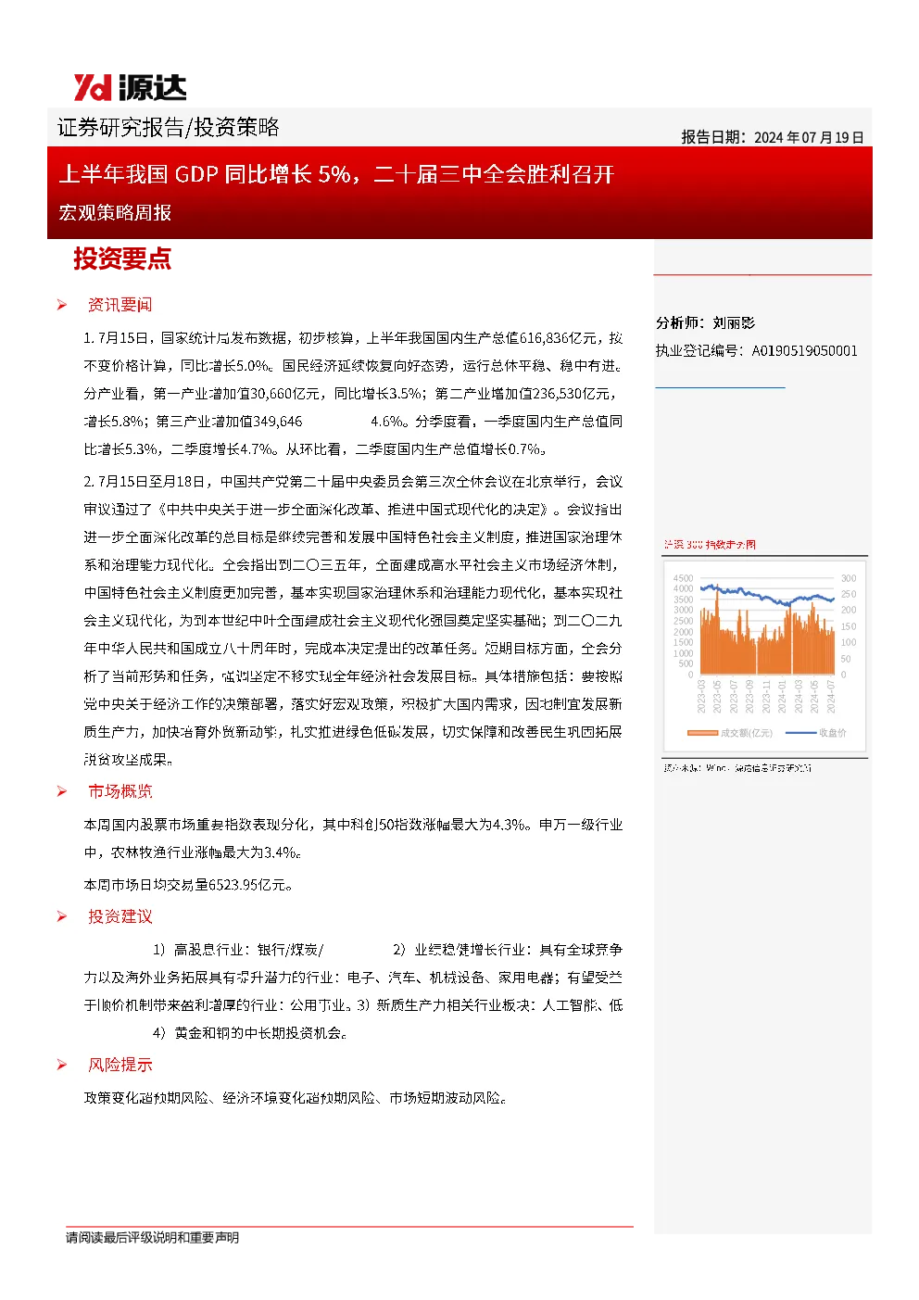
Task: Click the line starting 中，农林牧渔行业涨幅最大
Action: [193, 852]
